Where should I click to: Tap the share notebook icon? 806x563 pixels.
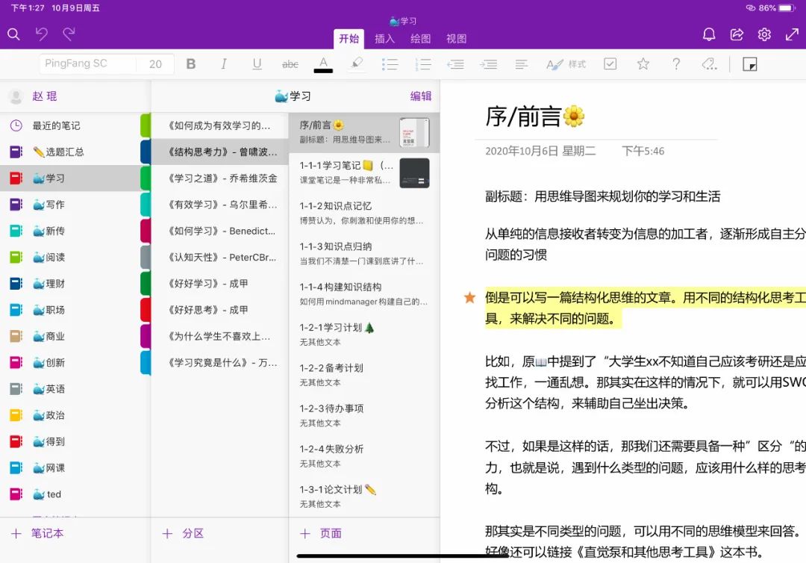click(x=737, y=34)
